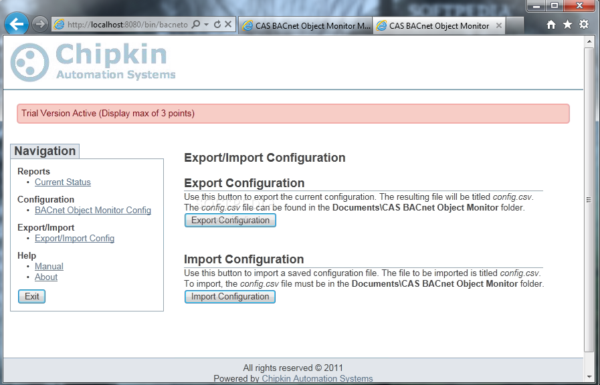Click the Export Configuration section heading
This screenshot has width=600, height=385.
click(244, 183)
